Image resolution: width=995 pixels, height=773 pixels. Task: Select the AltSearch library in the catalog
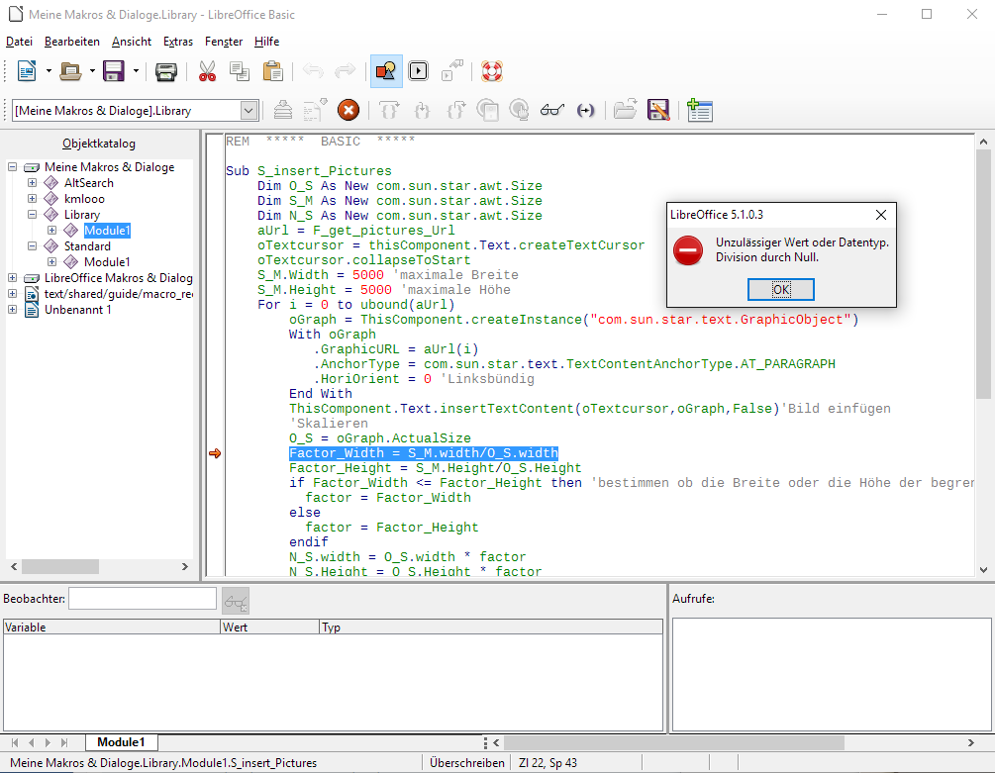[89, 183]
